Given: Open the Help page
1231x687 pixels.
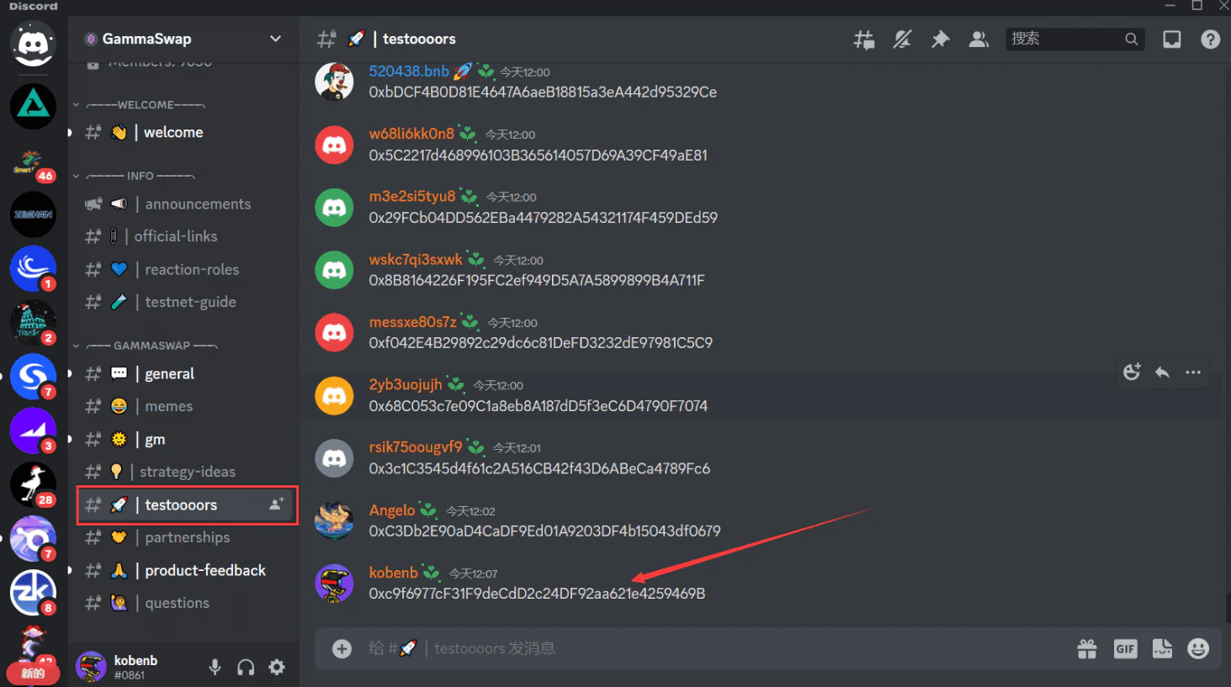Looking at the screenshot, I should [x=1210, y=39].
